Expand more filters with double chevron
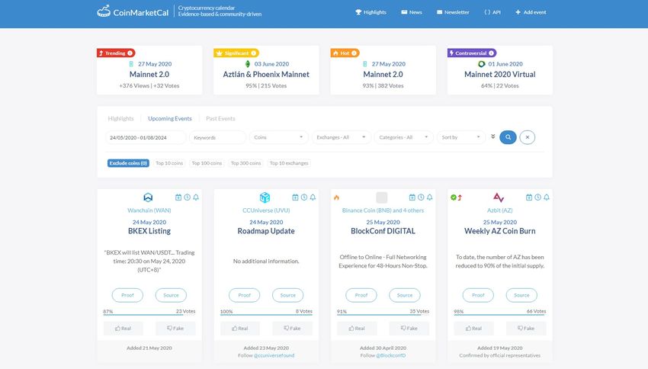 [493, 136]
